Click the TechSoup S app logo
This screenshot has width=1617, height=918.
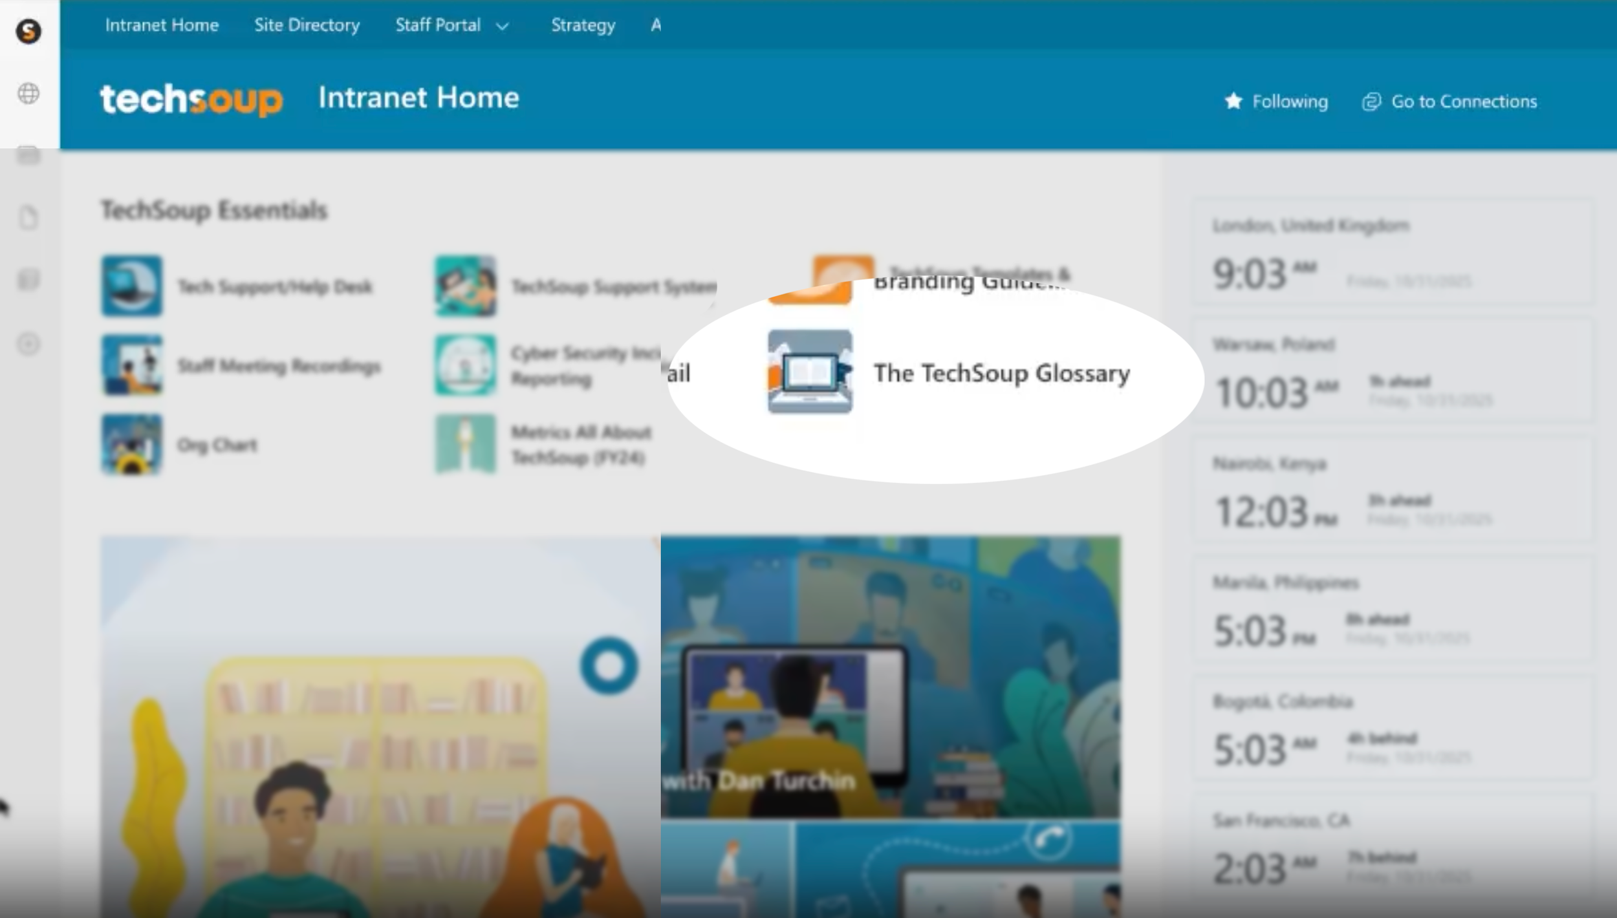(28, 31)
